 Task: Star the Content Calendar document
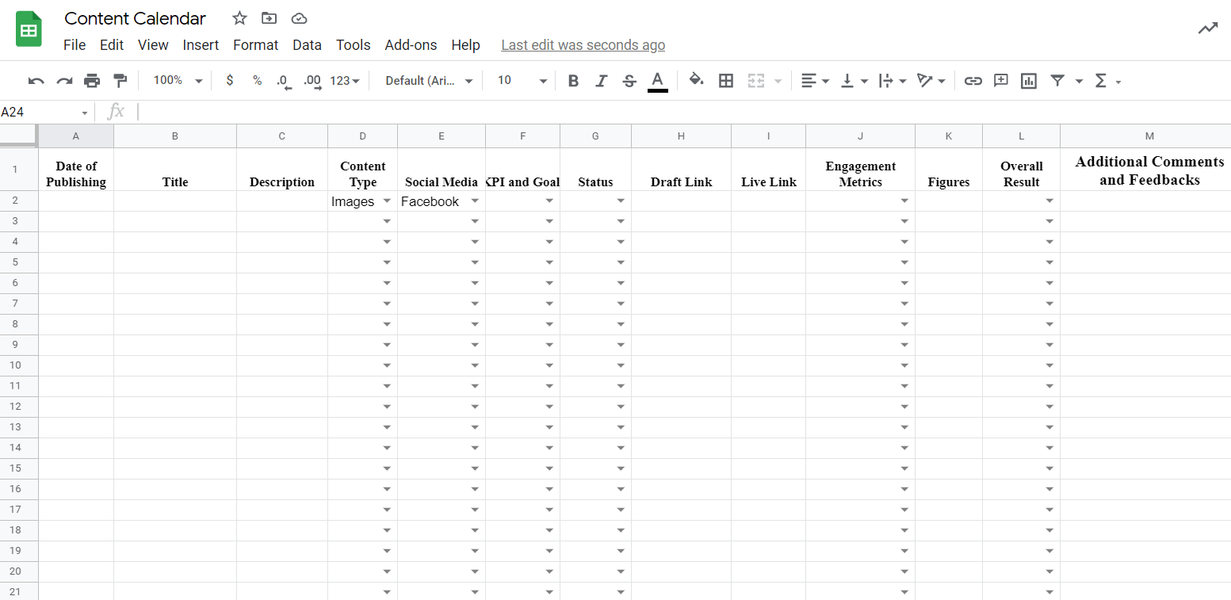point(239,18)
